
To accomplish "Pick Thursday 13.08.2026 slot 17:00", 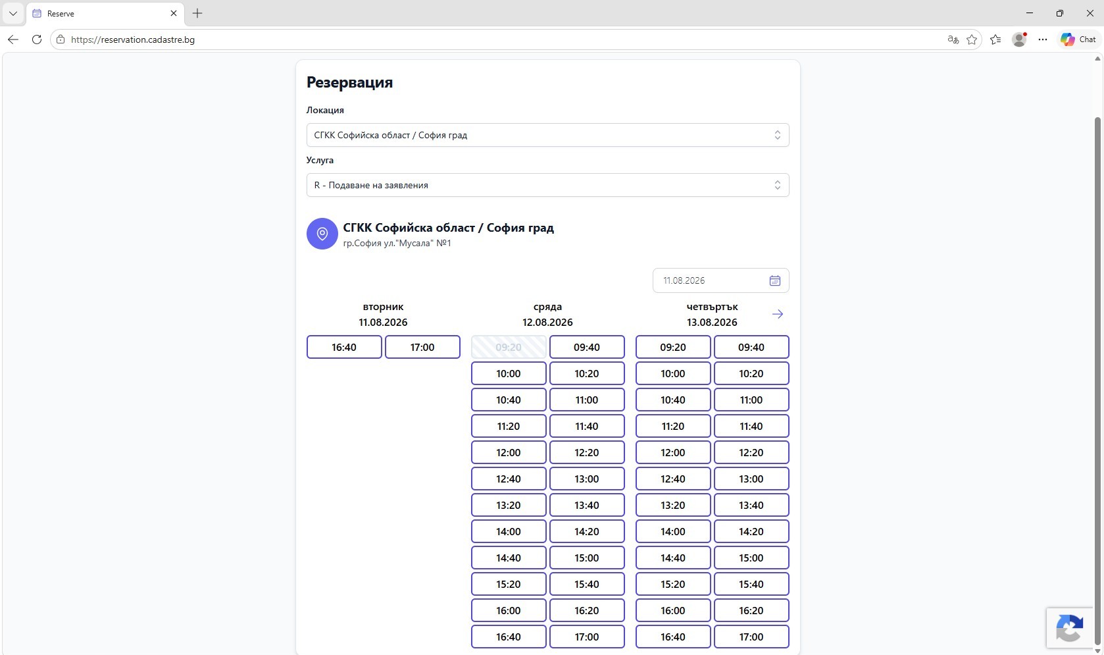I will (x=751, y=637).
